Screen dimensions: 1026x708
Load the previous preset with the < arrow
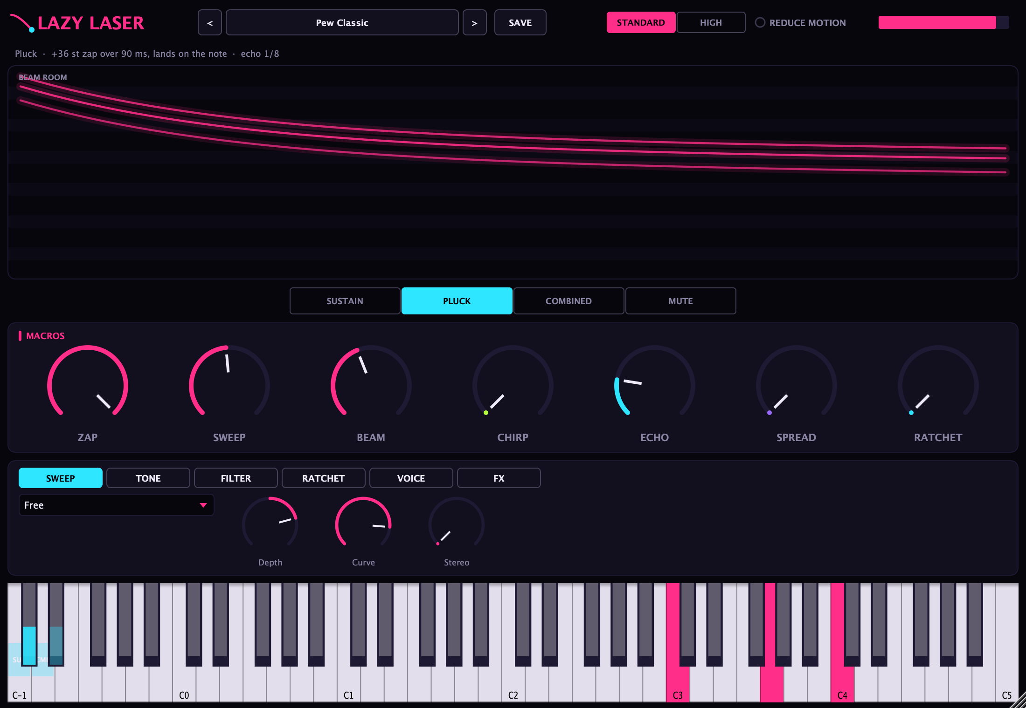[210, 22]
